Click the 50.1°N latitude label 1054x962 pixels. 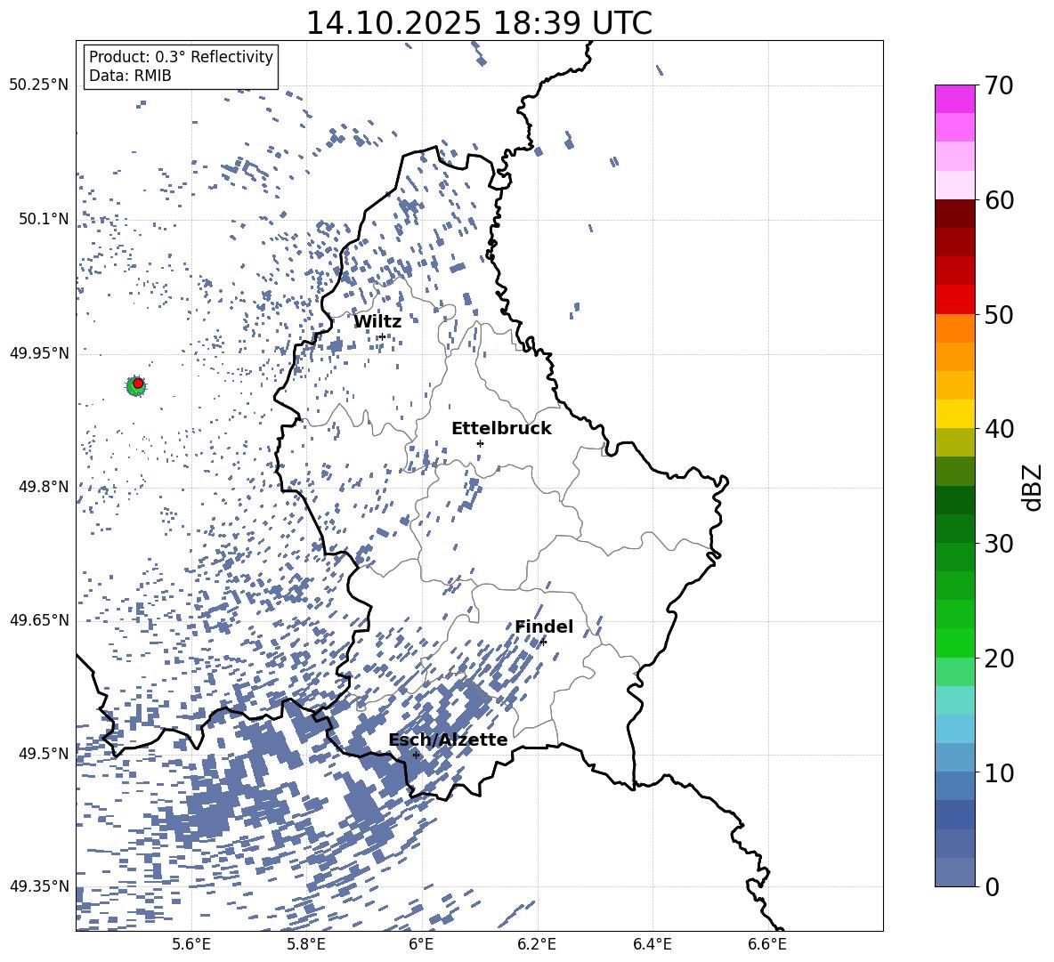44,219
